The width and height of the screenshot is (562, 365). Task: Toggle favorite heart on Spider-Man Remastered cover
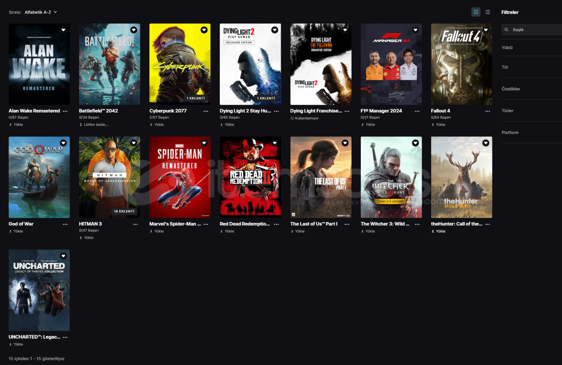(x=204, y=143)
